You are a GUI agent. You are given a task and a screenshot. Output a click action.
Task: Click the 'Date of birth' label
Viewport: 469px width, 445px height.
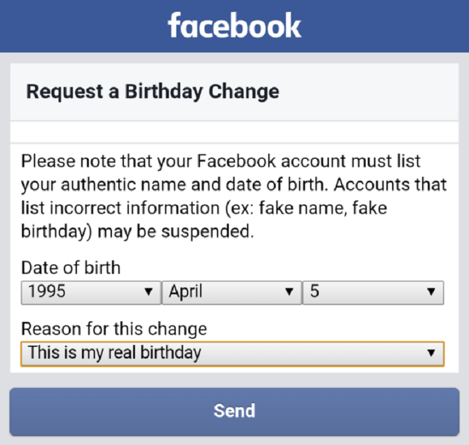click(71, 268)
